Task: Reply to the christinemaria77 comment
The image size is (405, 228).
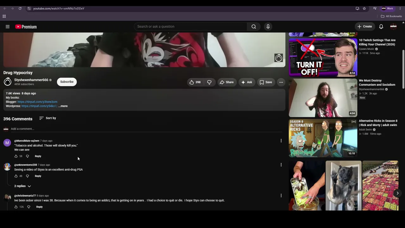Action: (x=39, y=207)
